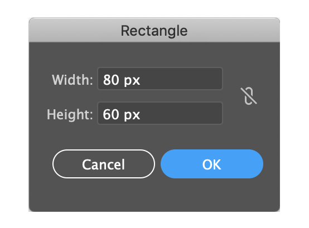This screenshot has height=228, width=309.
Task: Click the empty right side of the Height field
Action: click(x=181, y=113)
